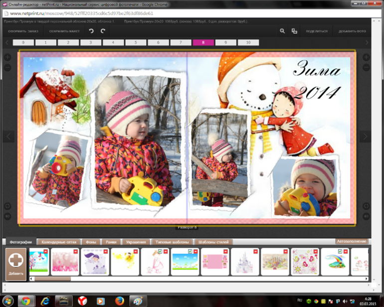Click the redo arrow icon
The width and height of the screenshot is (384, 307).
coord(103,31)
